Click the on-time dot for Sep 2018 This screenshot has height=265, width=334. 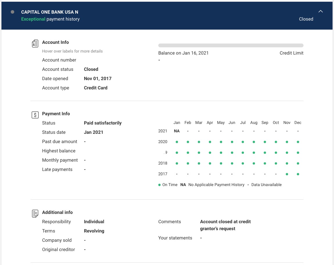point(265,163)
